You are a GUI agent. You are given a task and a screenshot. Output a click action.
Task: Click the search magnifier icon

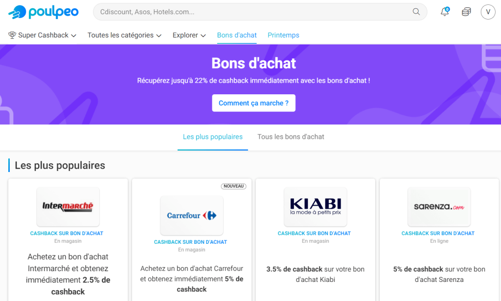[416, 12]
